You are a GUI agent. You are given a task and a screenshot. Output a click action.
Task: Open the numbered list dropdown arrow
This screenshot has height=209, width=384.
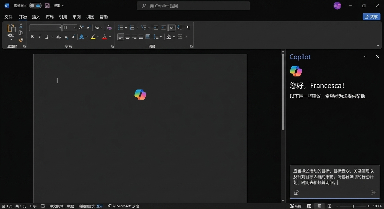point(137,28)
